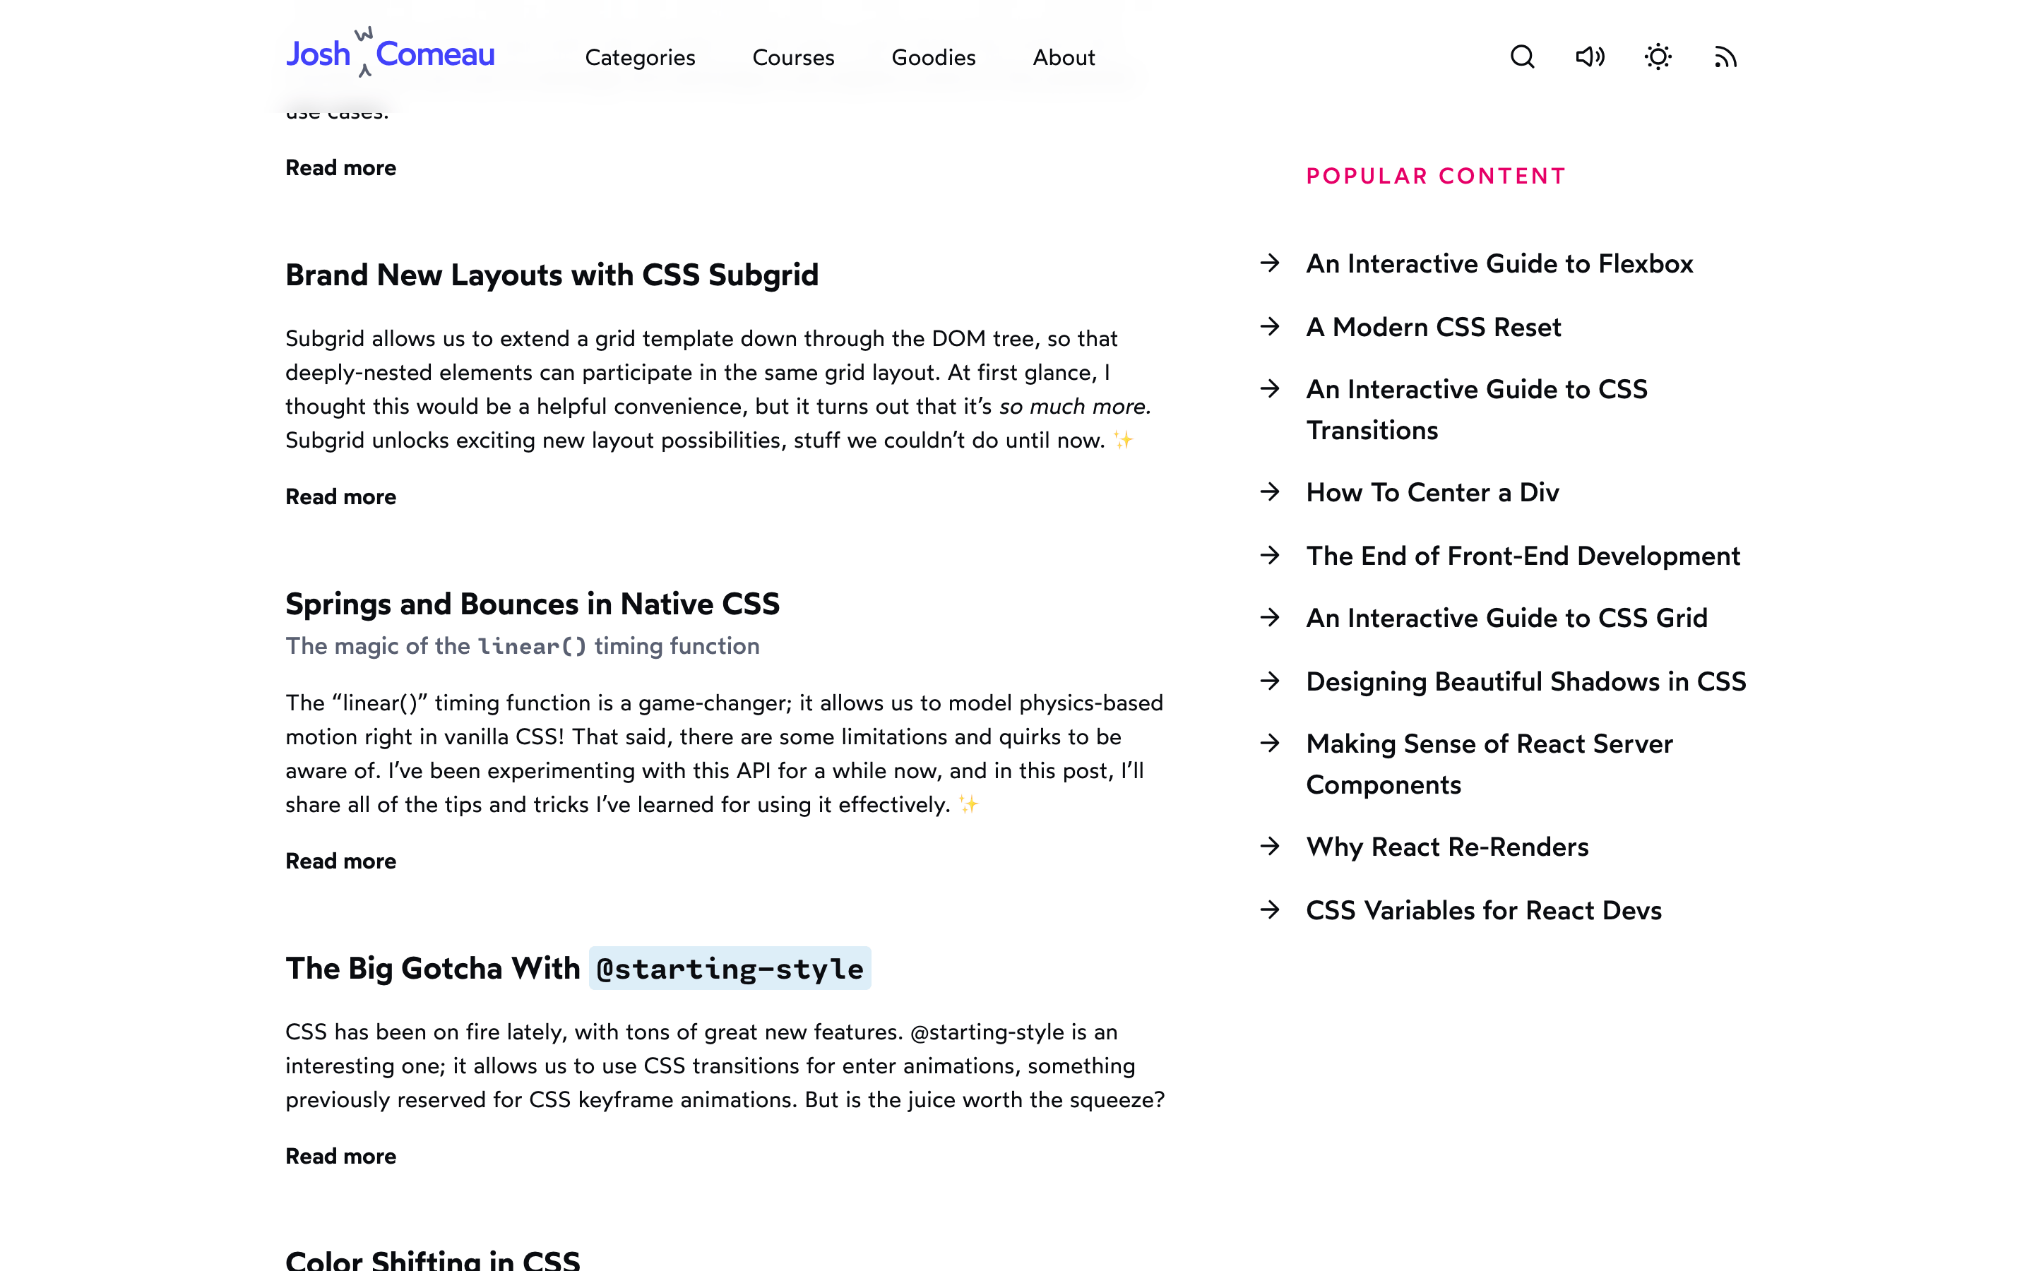
Task: Click the 'The magic of the linear() timing function' subtitle
Action: click(522, 645)
